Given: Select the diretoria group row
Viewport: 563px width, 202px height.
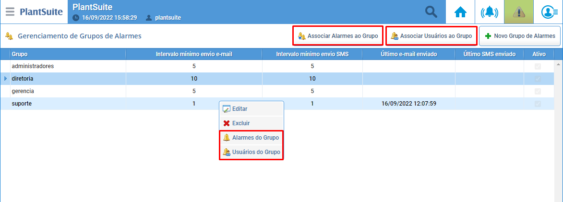Looking at the screenshot, I should pos(278,79).
